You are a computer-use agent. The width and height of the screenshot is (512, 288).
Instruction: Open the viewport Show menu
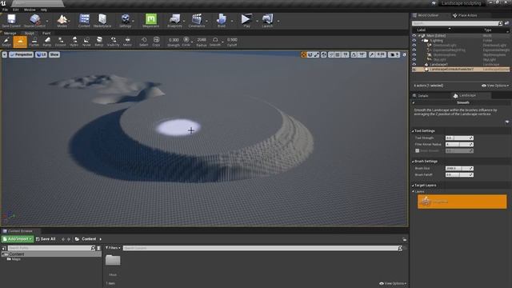pos(54,54)
